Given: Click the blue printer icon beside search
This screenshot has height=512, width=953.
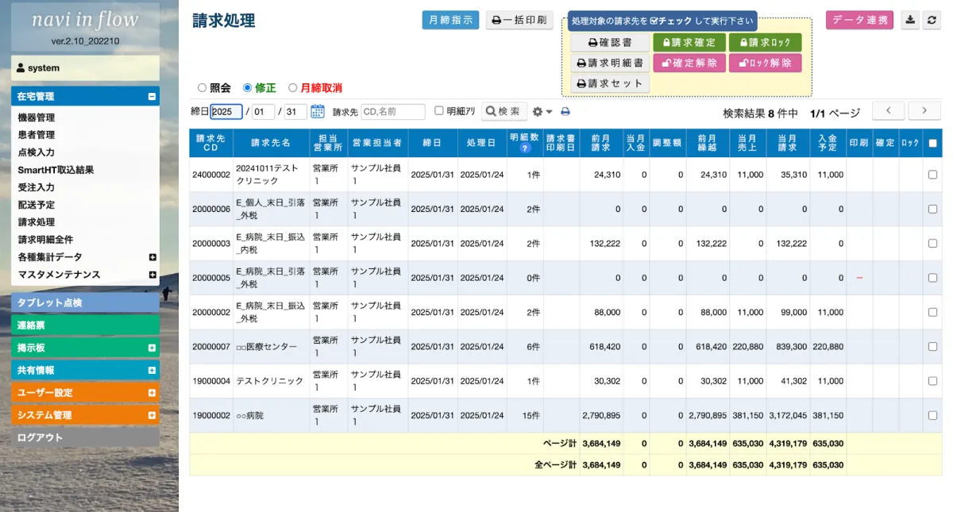Looking at the screenshot, I should (x=565, y=112).
